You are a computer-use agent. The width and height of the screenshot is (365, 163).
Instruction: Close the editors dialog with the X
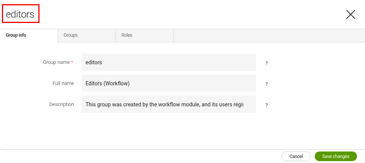coord(350,15)
